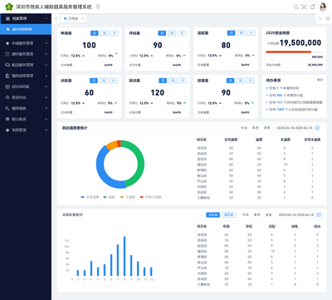Select 月 toggle on the 结案量 card
Image resolution: width=332 pixels, height=300 pixels.
[250, 81]
